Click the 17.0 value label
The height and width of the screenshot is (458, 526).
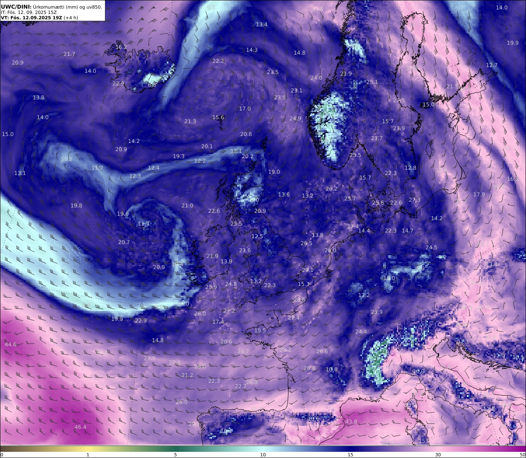coord(245,109)
